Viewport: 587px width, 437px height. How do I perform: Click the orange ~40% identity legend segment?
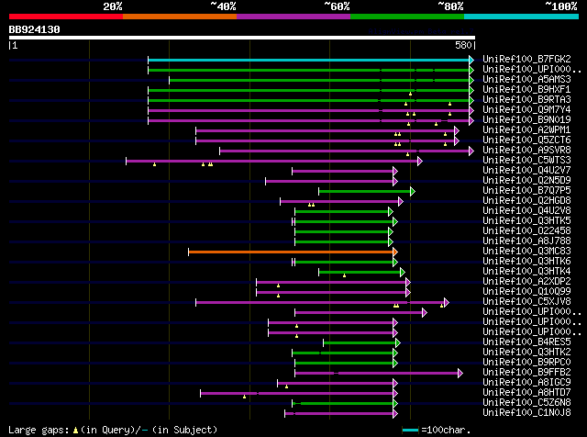point(180,17)
